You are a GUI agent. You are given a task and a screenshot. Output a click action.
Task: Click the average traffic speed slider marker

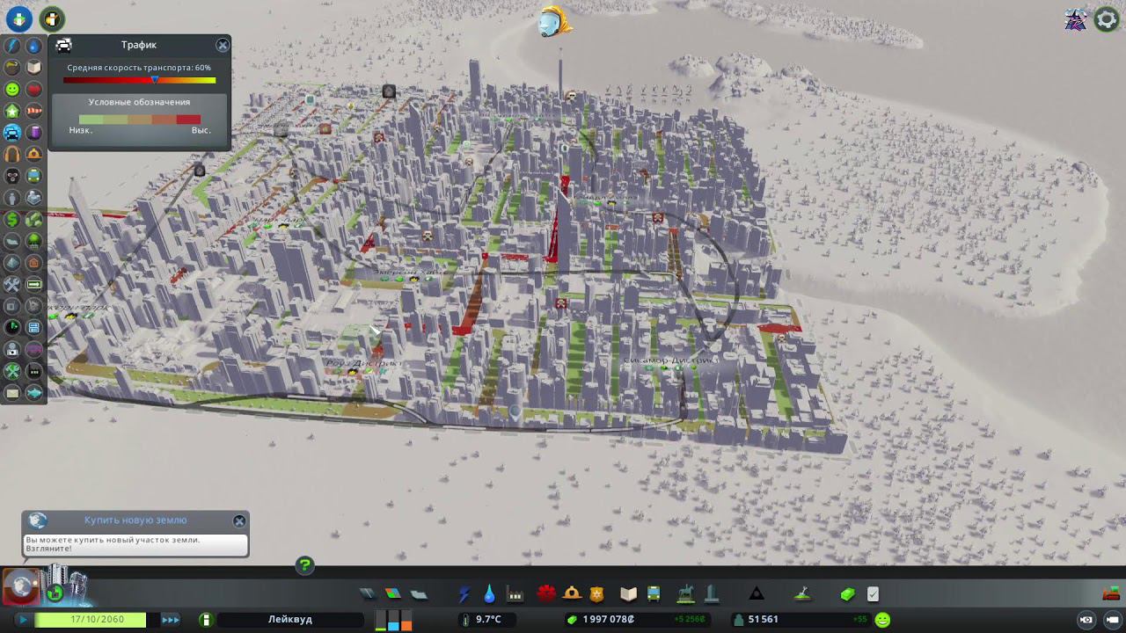click(155, 80)
